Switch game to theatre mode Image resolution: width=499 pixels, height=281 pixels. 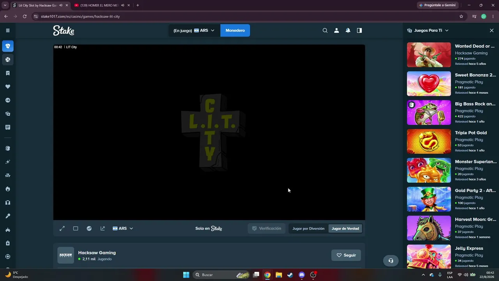[76, 229]
